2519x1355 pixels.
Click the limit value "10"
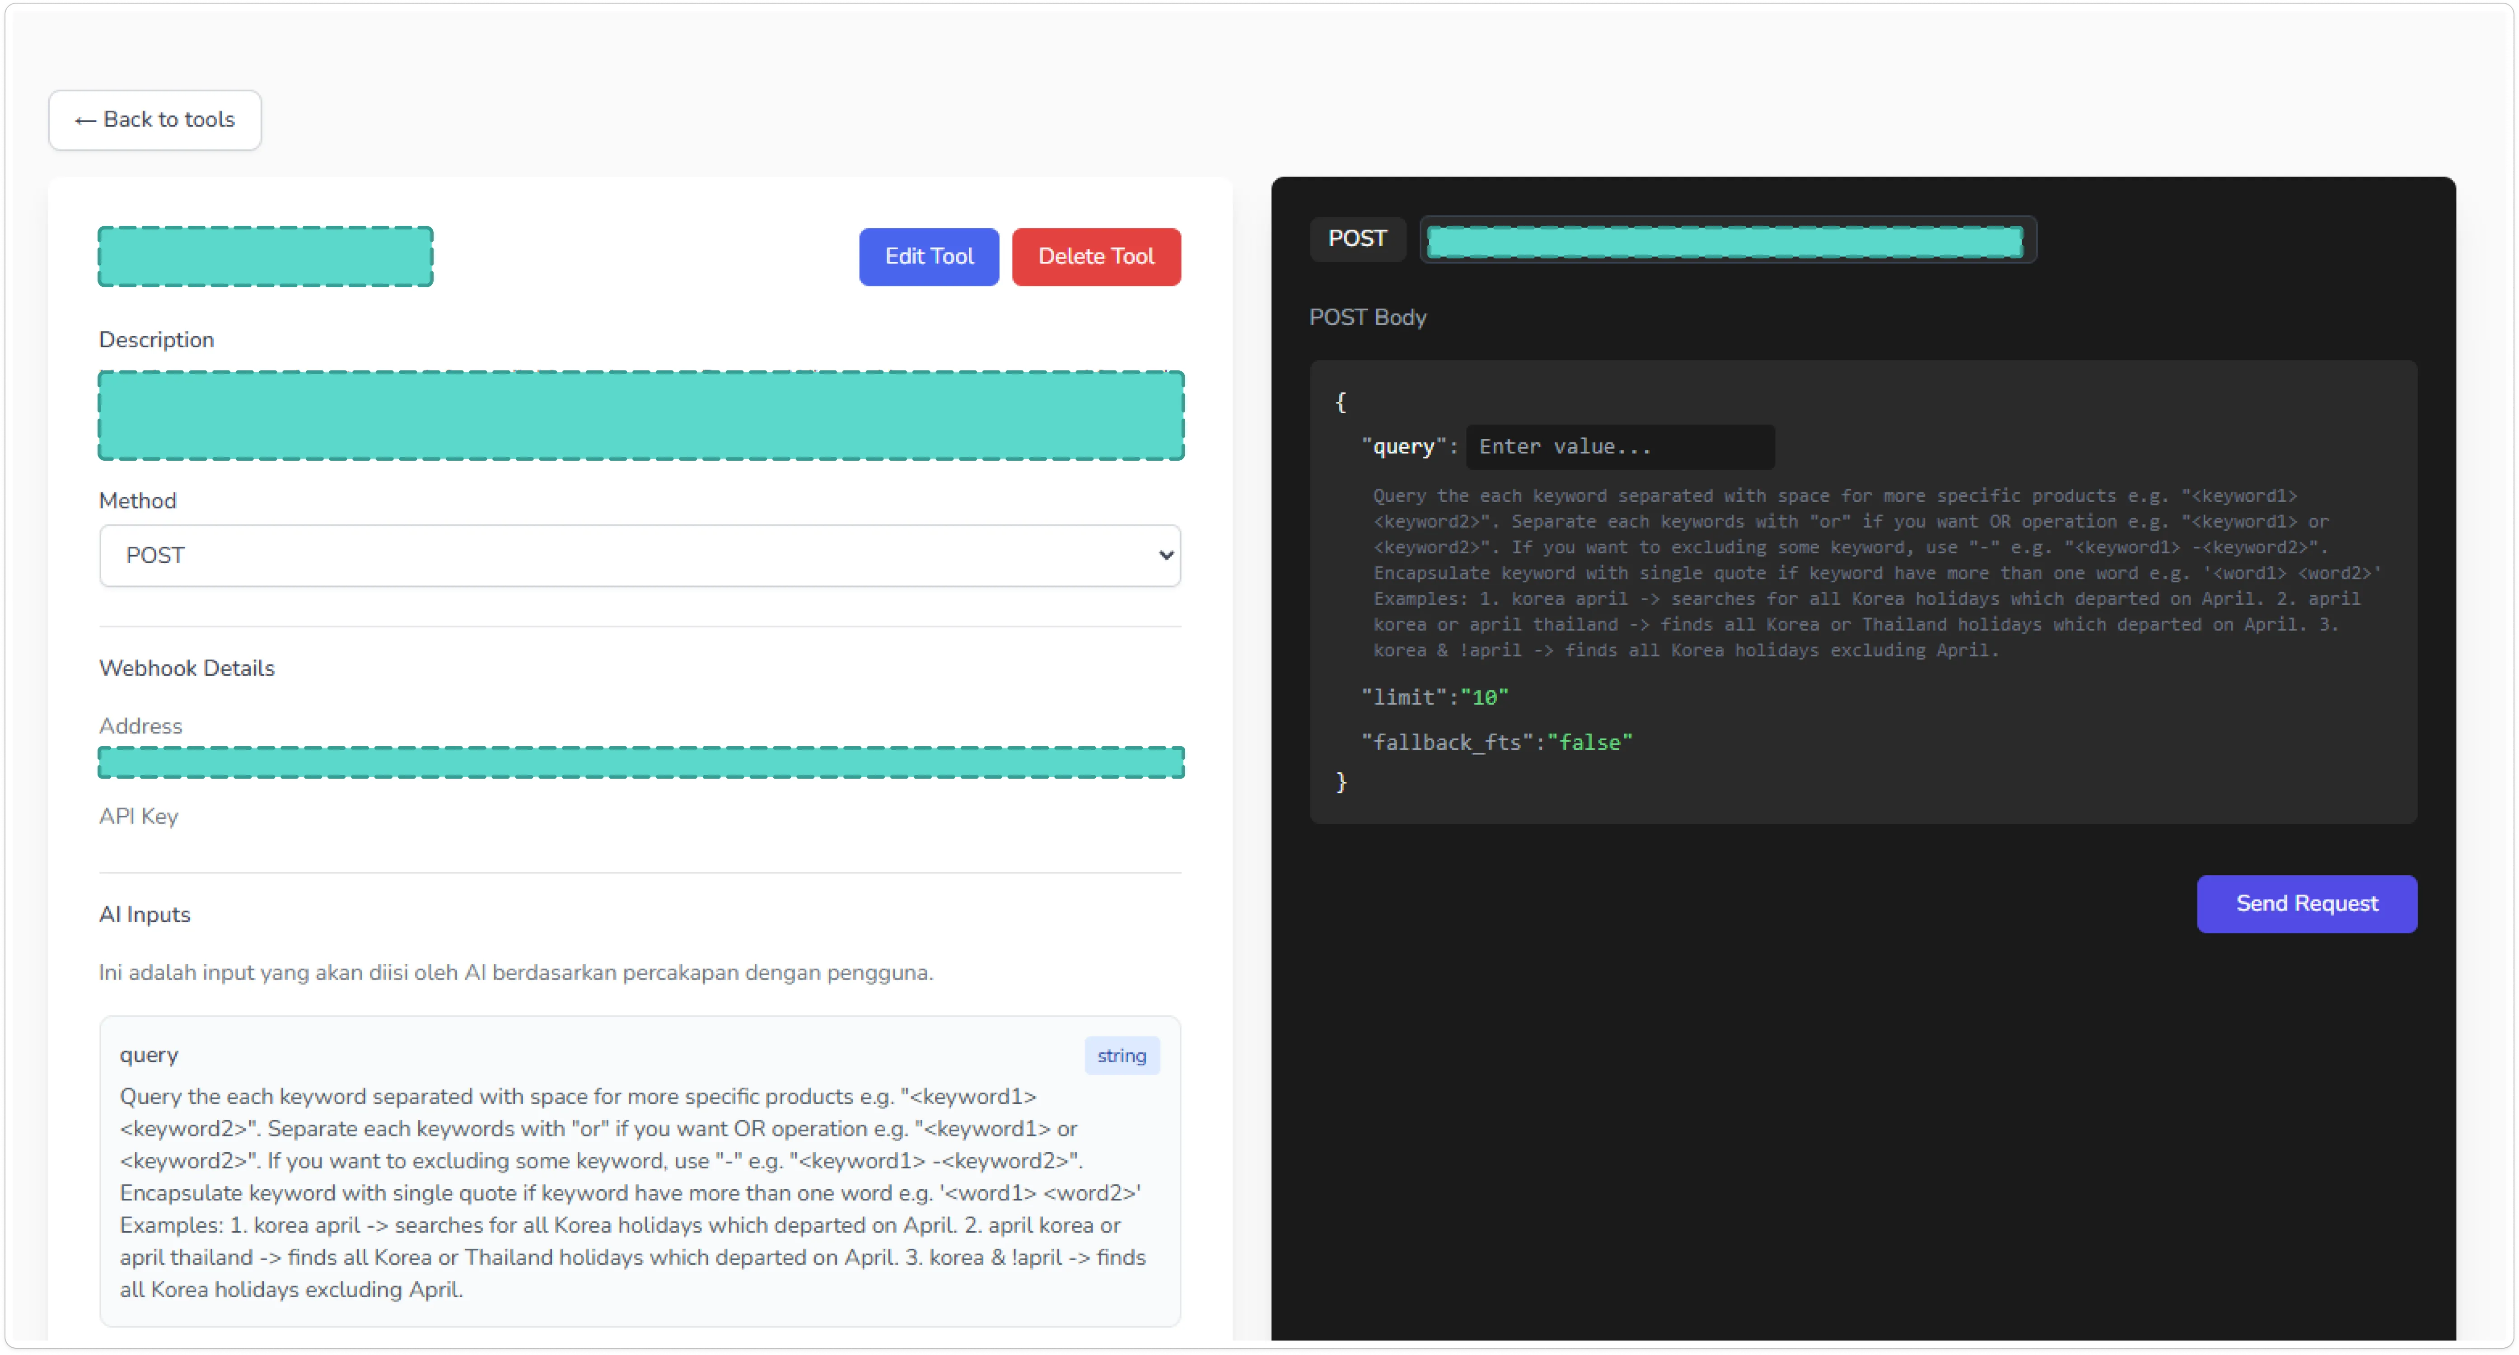[x=1483, y=697]
